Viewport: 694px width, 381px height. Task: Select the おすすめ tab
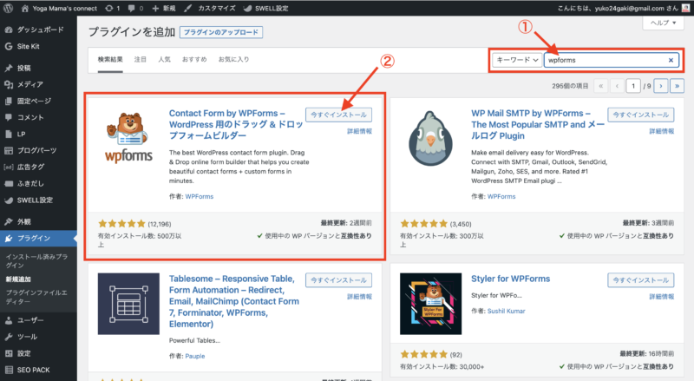pyautogui.click(x=194, y=59)
